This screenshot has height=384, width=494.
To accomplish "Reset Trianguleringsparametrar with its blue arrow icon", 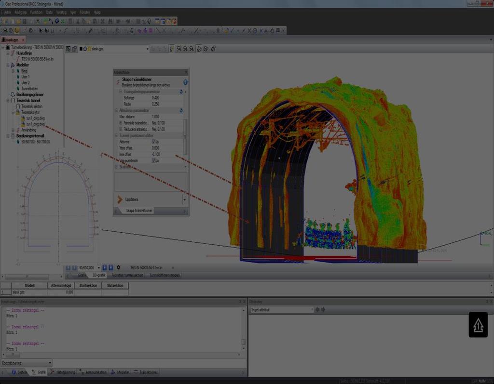I will point(181,92).
